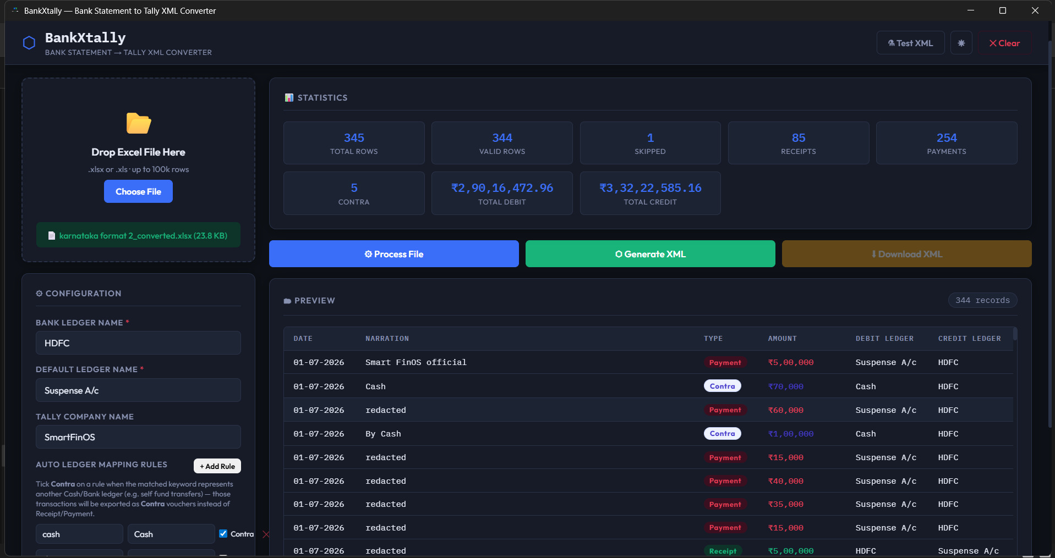Add a new ledger mapping rule
Image resolution: width=1055 pixels, height=558 pixels.
(217, 466)
